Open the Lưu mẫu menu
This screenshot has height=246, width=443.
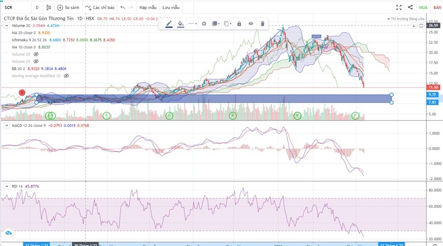click(171, 7)
